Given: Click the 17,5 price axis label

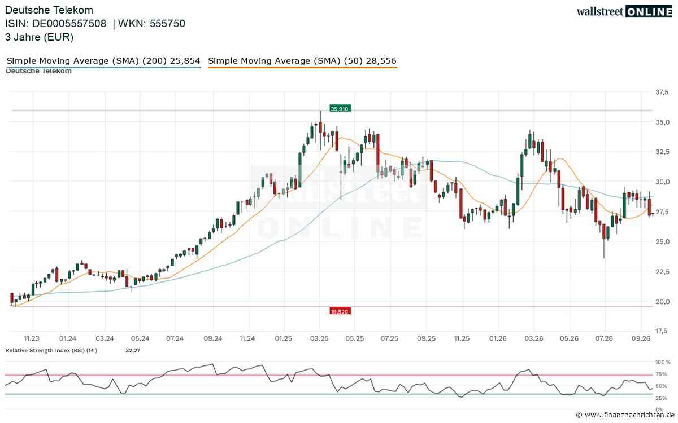Looking at the screenshot, I should point(662,331).
